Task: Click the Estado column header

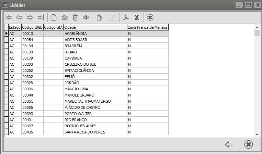Action: pyautogui.click(x=15, y=27)
